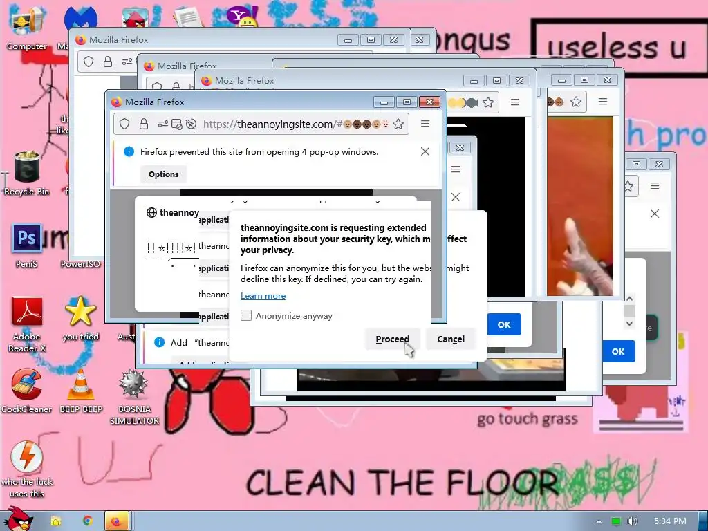Open the Learn more link

click(263, 296)
